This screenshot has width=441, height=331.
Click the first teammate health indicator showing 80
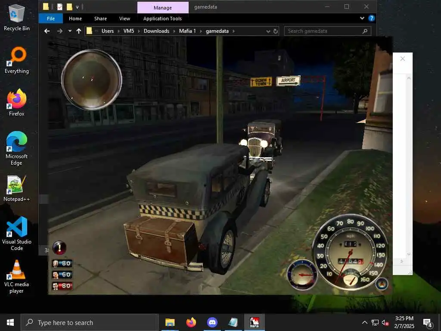tap(62, 263)
